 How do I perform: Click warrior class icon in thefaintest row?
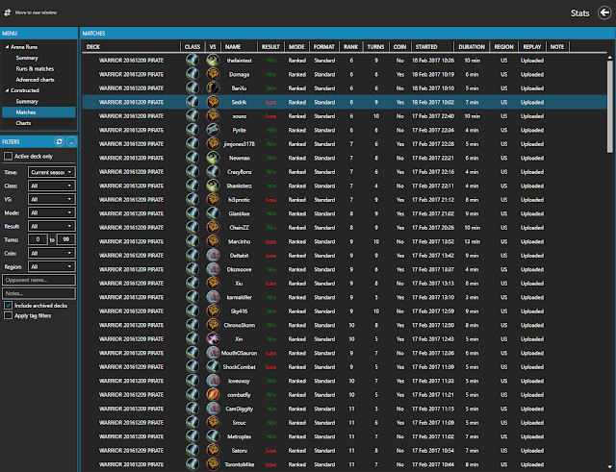pyautogui.click(x=192, y=61)
